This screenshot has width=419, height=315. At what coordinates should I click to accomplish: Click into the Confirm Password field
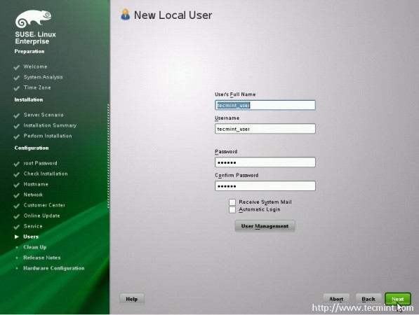click(265, 185)
